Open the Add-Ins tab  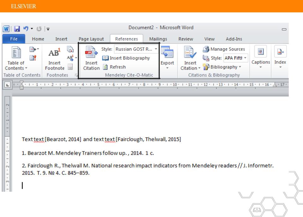(234, 39)
